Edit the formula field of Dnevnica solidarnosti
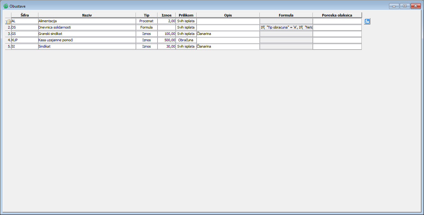Screen dimensions: 424x215 tap(286, 28)
